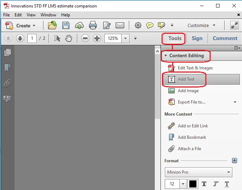Click the 125% zoom value field
The image size is (242, 190).
(x=113, y=38)
